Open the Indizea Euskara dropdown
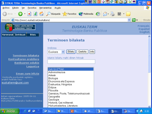This screenshot has height=114, width=152. 63,52
